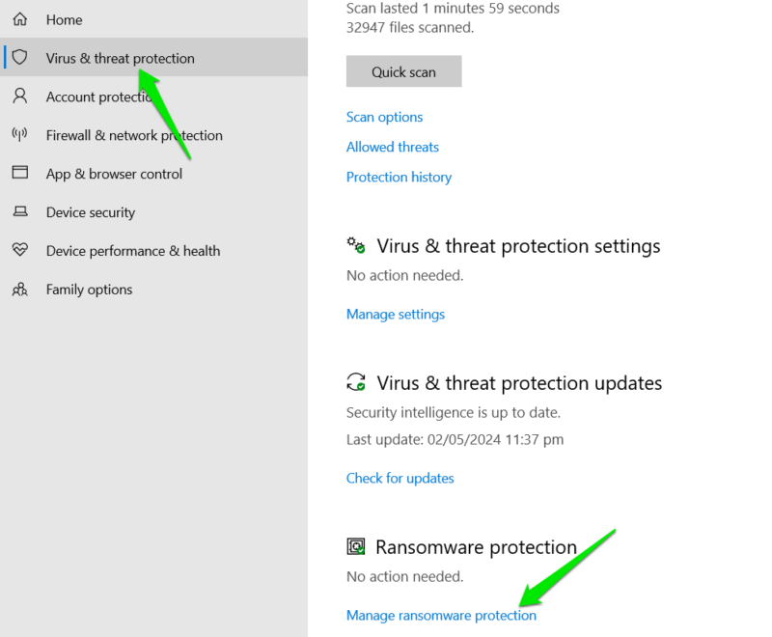Navigate to Family options in the sidebar

89,290
